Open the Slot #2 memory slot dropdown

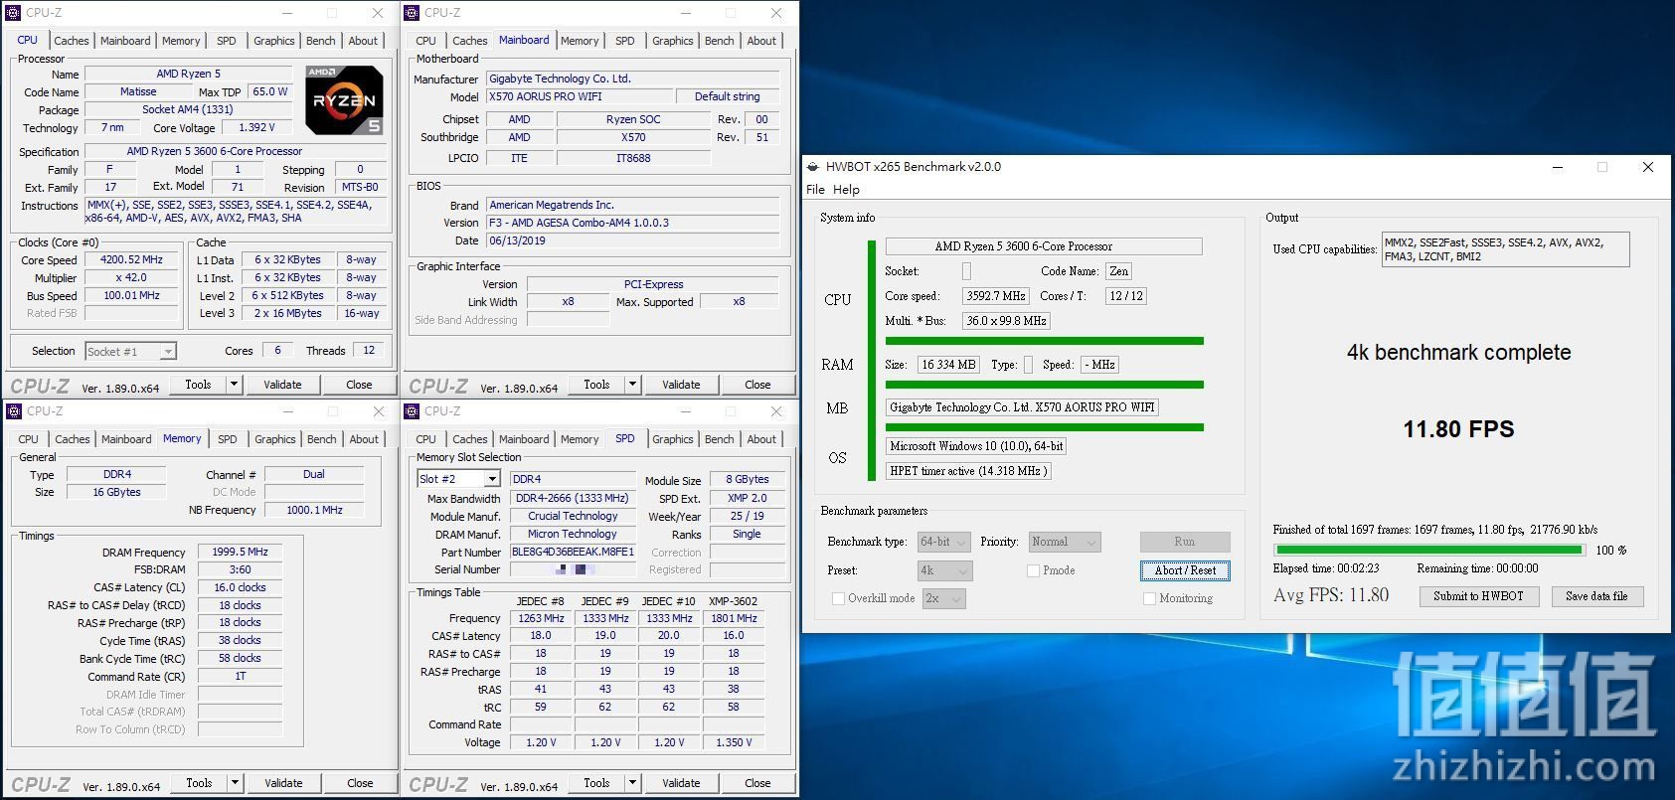point(492,479)
